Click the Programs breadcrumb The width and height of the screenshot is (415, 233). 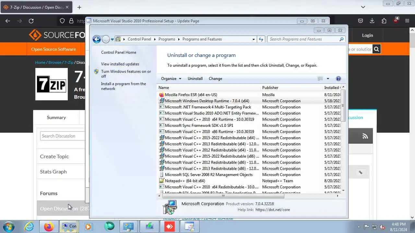pos(167,39)
